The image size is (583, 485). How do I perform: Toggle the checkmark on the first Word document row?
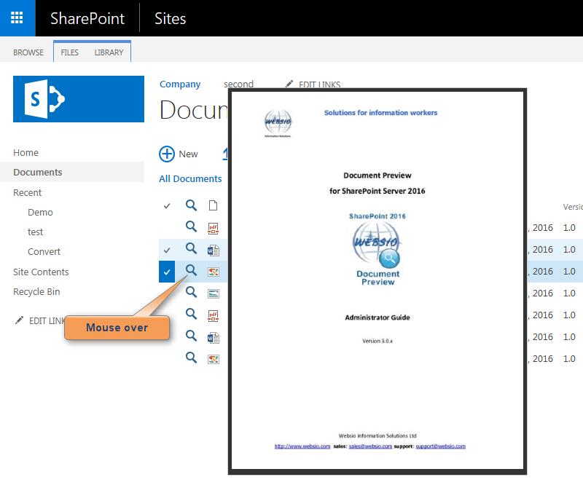[x=167, y=250]
